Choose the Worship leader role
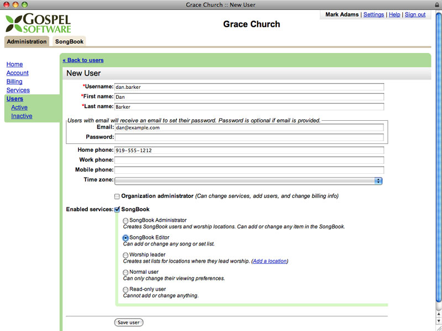The height and width of the screenshot is (331, 442). pyautogui.click(x=125, y=255)
